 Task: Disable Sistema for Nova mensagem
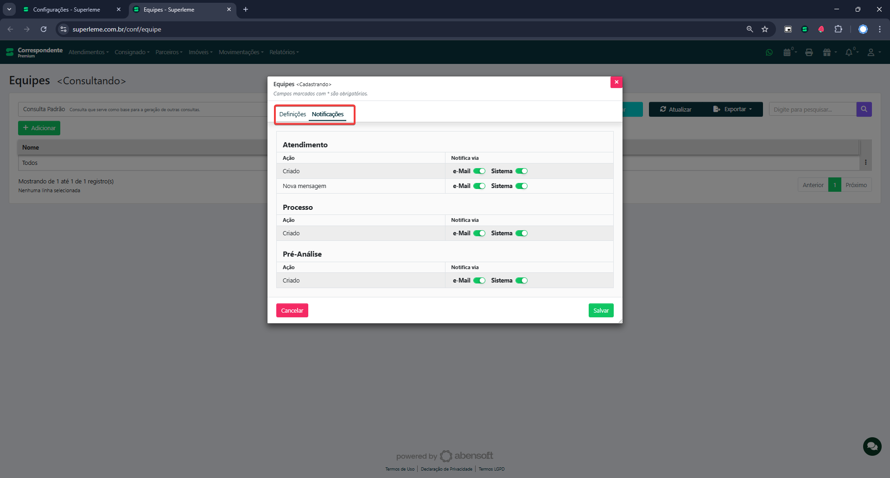tap(521, 186)
